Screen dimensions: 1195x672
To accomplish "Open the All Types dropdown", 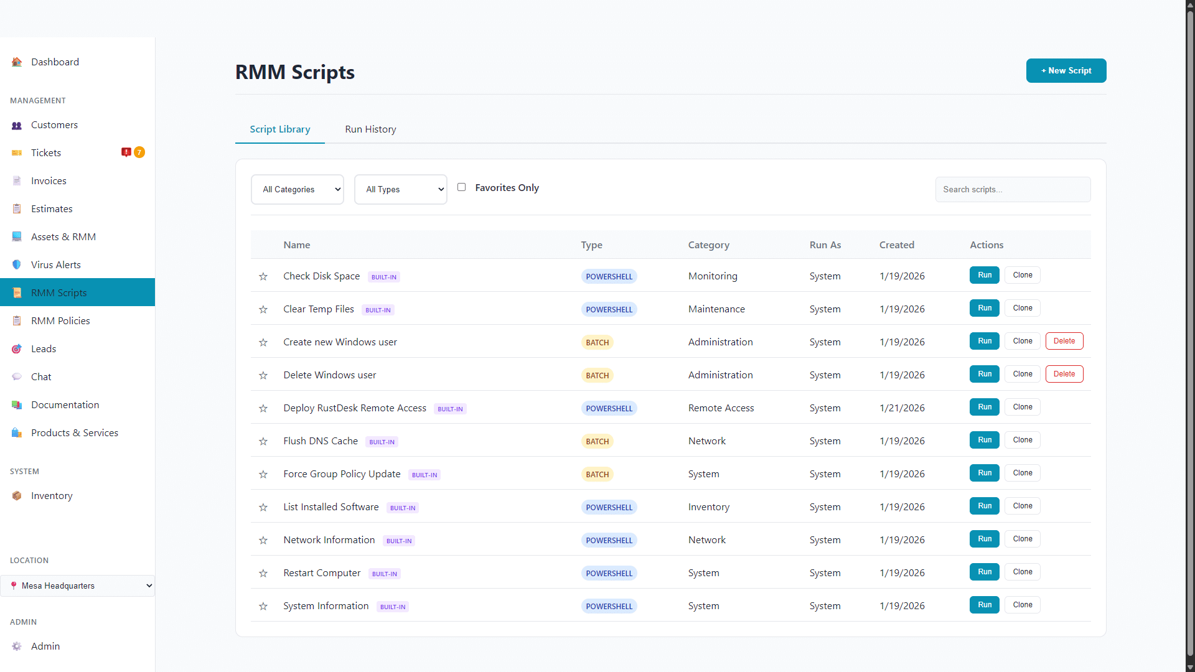I will [x=401, y=189].
